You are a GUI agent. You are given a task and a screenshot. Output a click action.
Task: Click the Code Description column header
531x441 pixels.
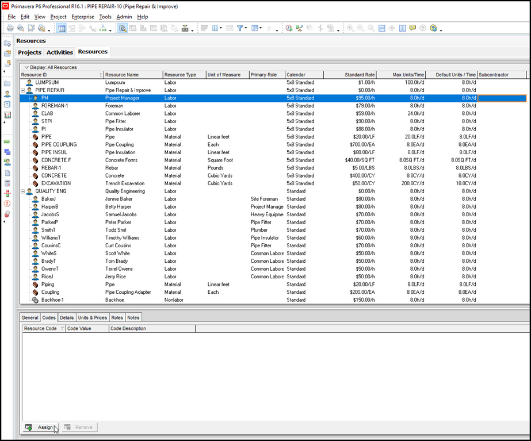coord(152,328)
